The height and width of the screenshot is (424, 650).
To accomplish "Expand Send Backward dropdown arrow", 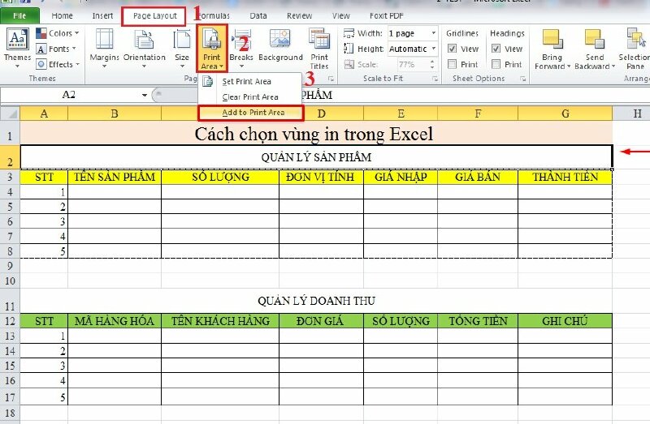I will click(x=613, y=66).
